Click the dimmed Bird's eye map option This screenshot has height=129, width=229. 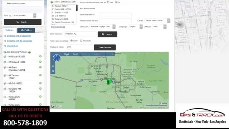coord(86,54)
